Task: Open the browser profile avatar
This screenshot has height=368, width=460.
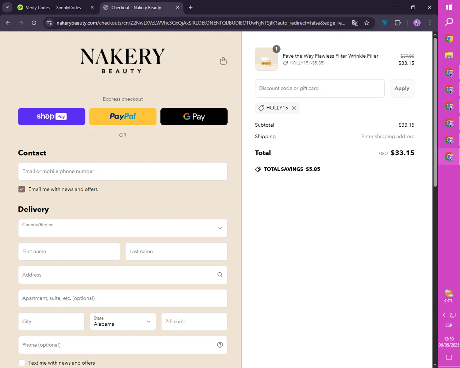Action: pyautogui.click(x=417, y=23)
